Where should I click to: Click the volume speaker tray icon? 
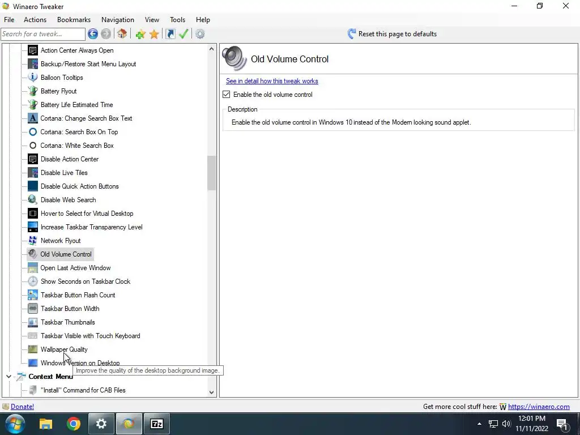(x=506, y=424)
